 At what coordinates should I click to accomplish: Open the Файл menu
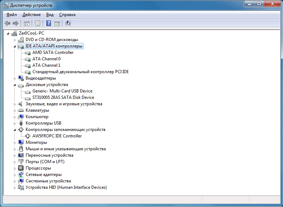[11, 15]
